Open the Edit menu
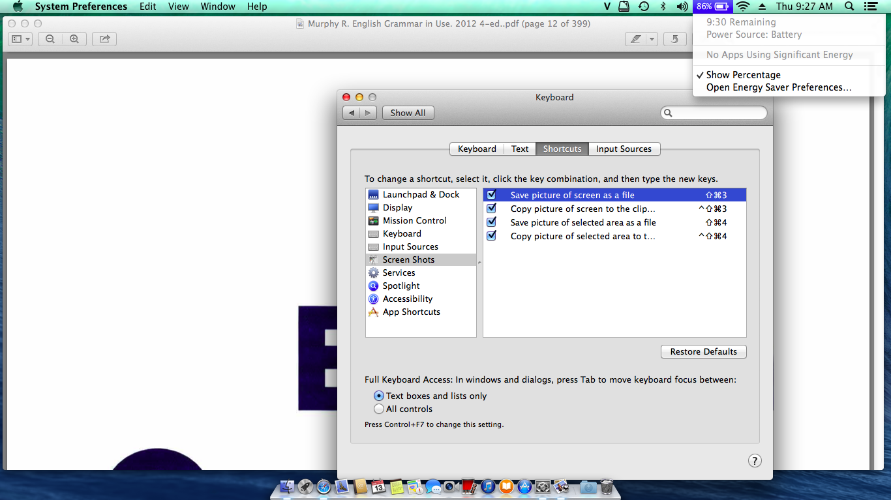The height and width of the screenshot is (500, 891). tap(148, 7)
